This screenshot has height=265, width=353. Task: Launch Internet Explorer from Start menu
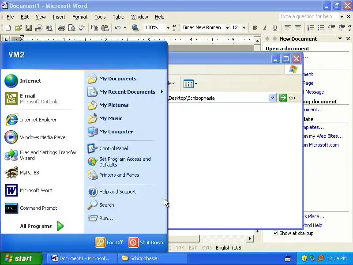pyautogui.click(x=42, y=120)
